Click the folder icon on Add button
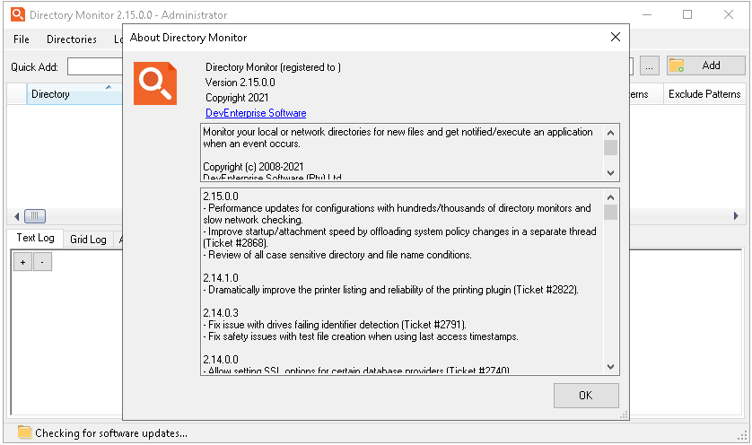 (677, 65)
